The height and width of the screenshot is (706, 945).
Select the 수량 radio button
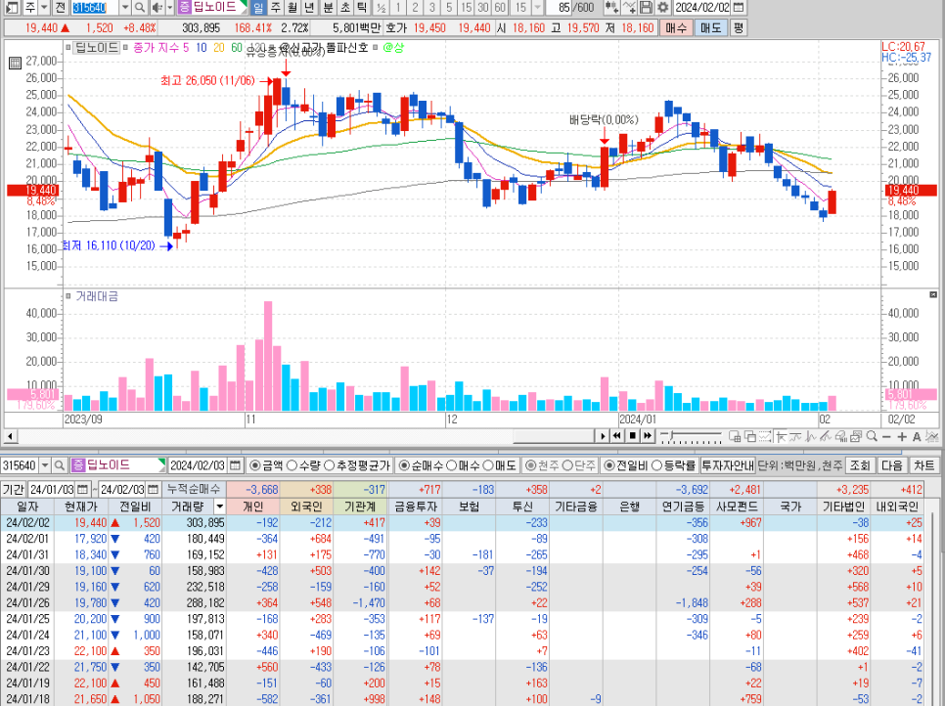pyautogui.click(x=292, y=465)
